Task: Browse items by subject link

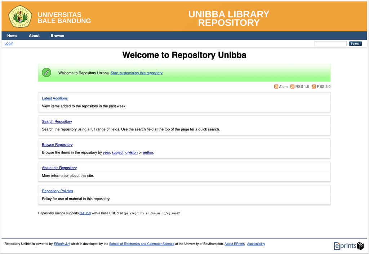Action: tap(117, 152)
